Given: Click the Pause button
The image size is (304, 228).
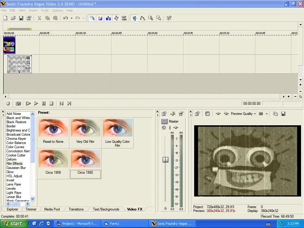Looking at the screenshot, I should click(44, 104).
